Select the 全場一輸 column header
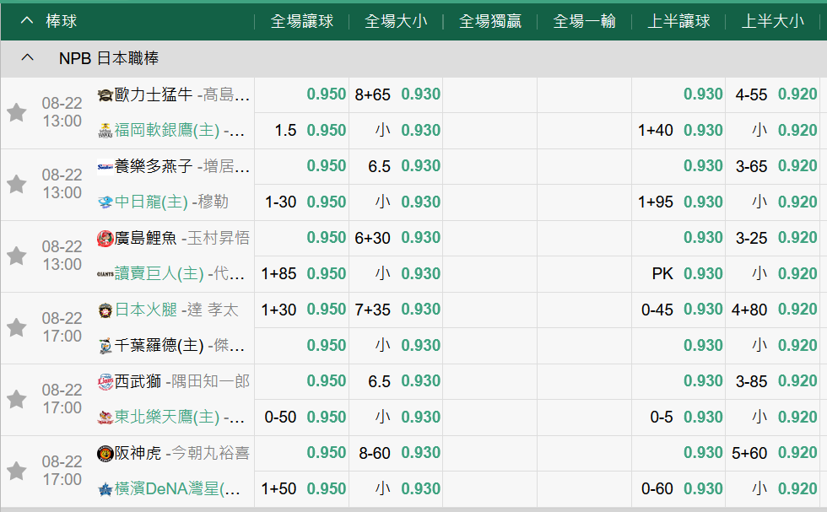827x512 pixels. (584, 21)
